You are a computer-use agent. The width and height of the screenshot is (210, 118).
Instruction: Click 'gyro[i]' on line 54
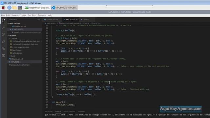65,74
